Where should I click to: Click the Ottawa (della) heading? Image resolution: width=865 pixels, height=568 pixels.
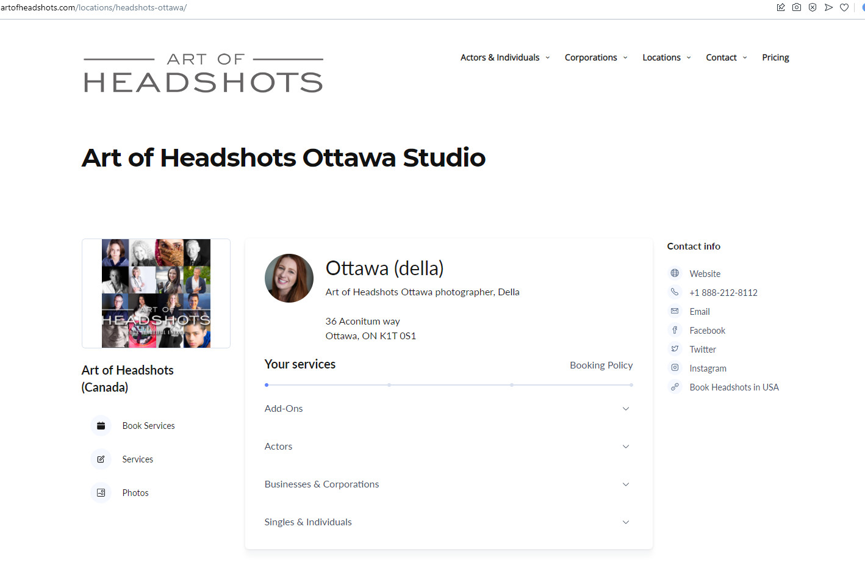coord(384,268)
